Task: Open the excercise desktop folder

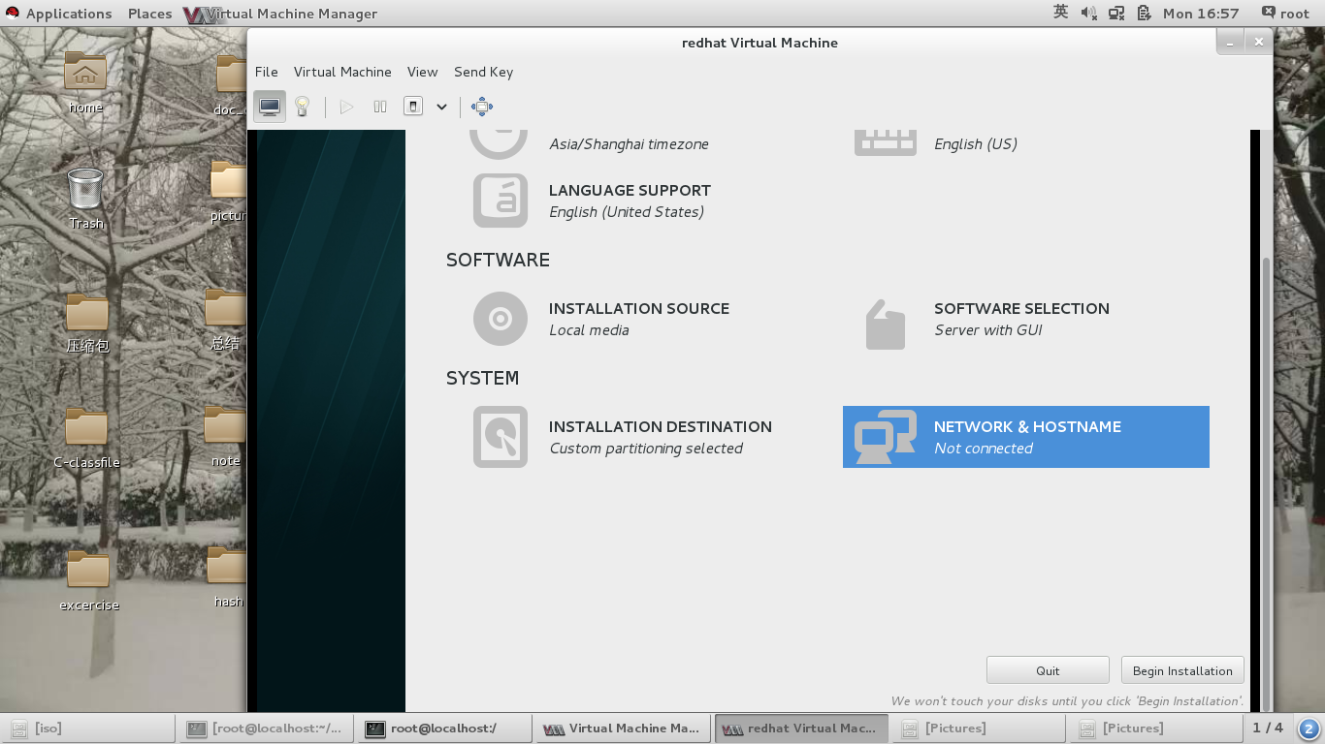Action: click(x=88, y=581)
